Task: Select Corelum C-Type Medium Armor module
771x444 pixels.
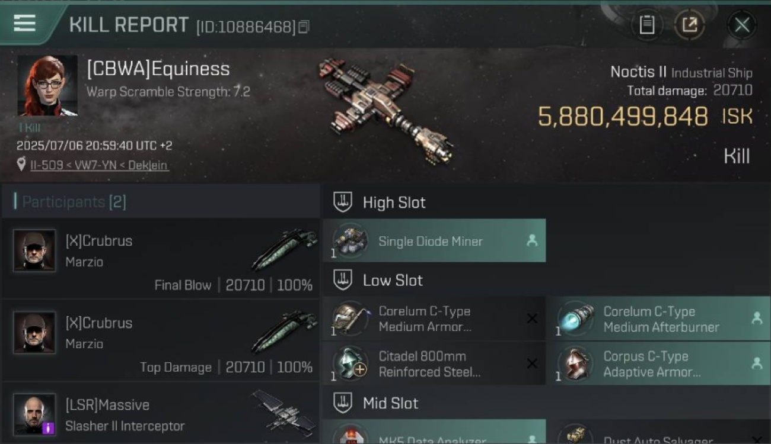Action: click(434, 318)
